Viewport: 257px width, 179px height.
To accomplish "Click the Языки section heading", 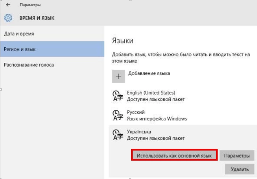I will pyautogui.click(x=123, y=40).
